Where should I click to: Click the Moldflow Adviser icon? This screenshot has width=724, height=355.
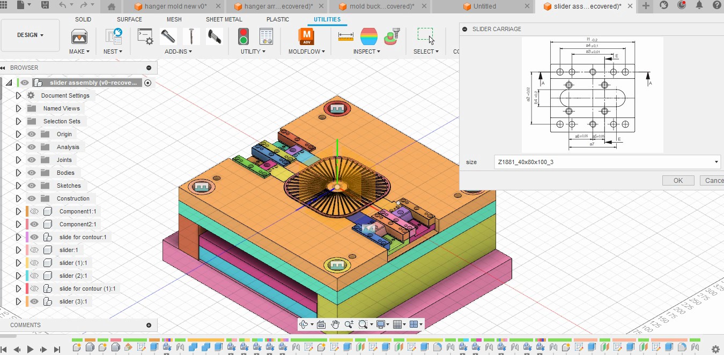click(306, 36)
